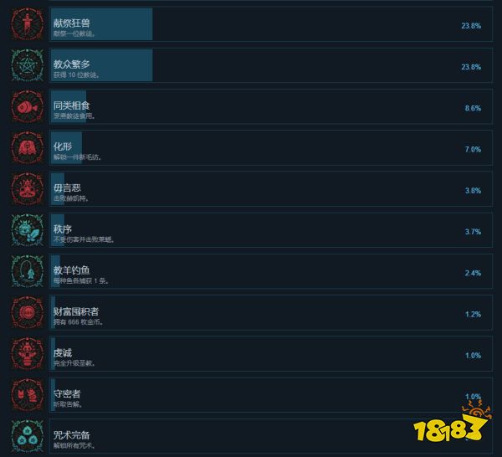Click the 教众繁多 pentagram achievement icon
Image resolution: width=502 pixels, height=457 pixels.
coord(28,65)
